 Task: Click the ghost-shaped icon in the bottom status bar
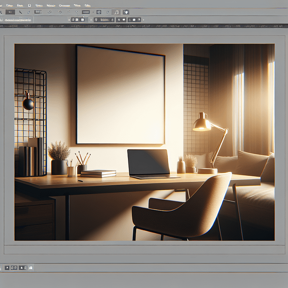(31, 268)
